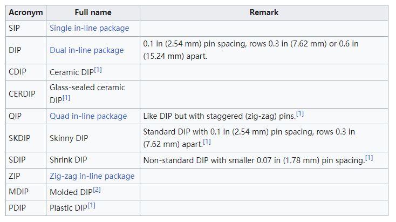Open the Single in-line package link

tap(89, 28)
